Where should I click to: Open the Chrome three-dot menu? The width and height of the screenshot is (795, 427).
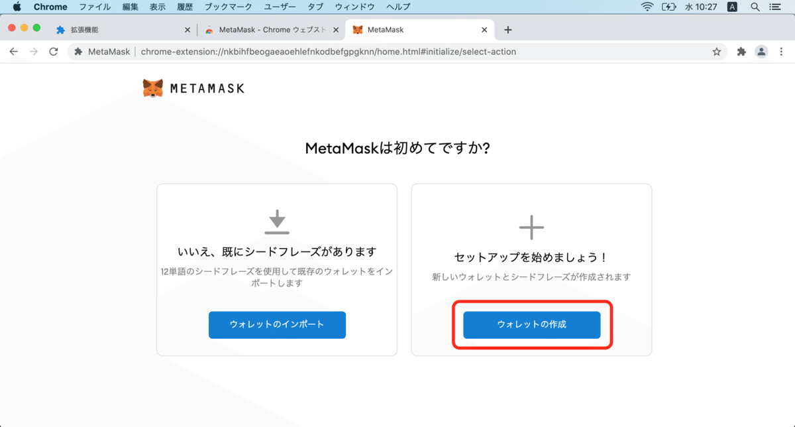click(782, 51)
